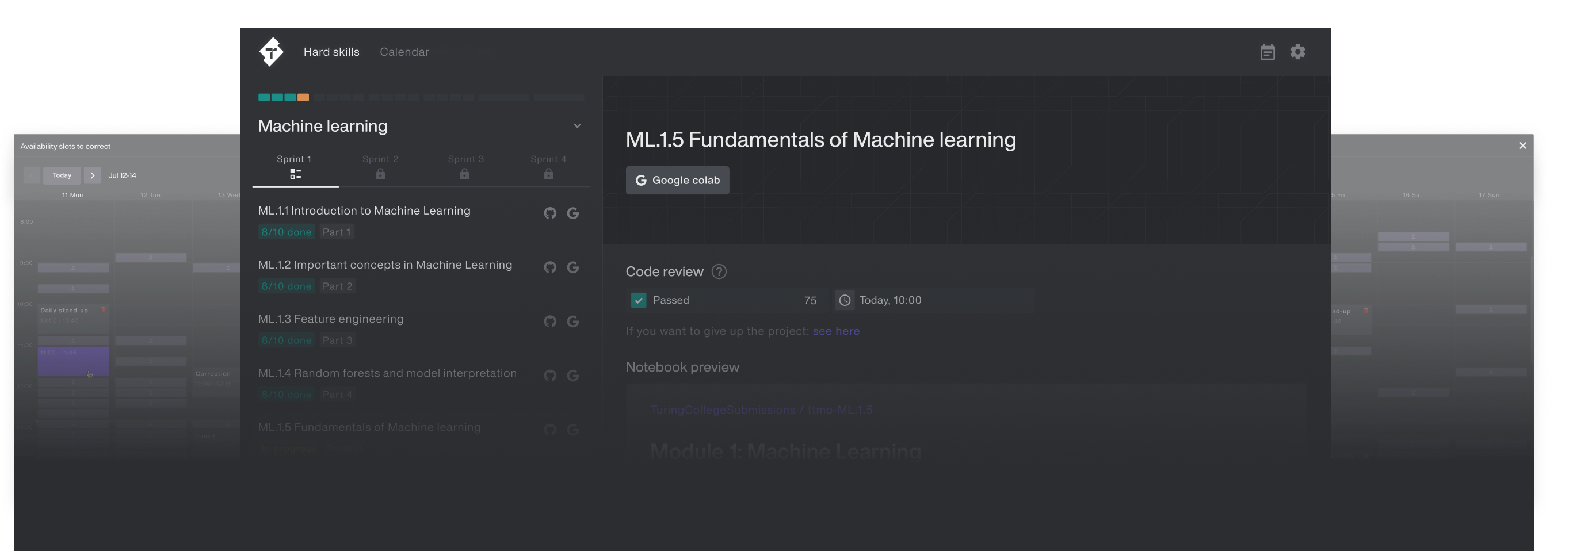Viewport: 1573px width, 551px height.
Task: Open settings via the gear icon
Action: point(1297,52)
